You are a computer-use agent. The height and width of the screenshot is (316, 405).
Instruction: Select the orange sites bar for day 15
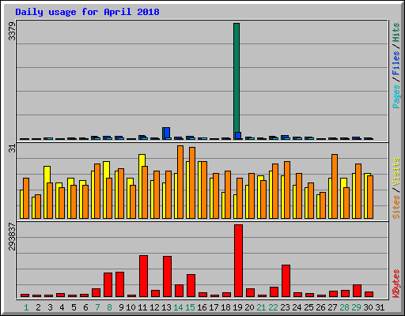192,182
